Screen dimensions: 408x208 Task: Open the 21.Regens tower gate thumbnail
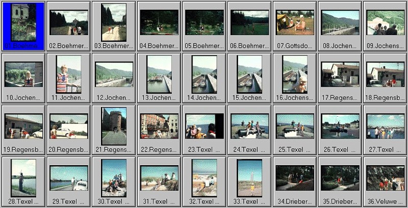click(x=113, y=126)
